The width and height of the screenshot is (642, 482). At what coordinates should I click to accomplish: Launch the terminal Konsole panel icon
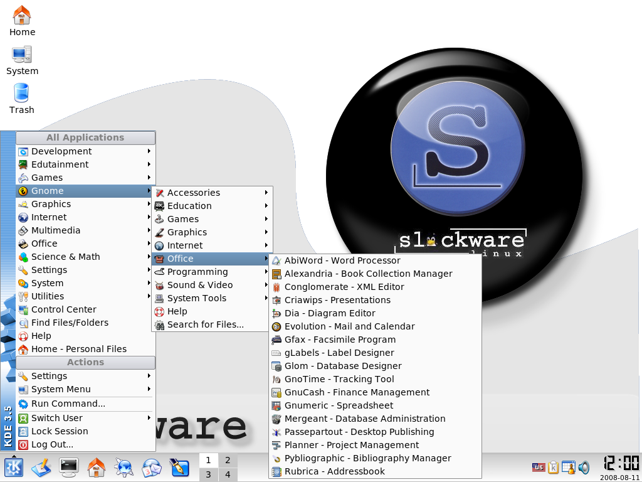(x=69, y=467)
